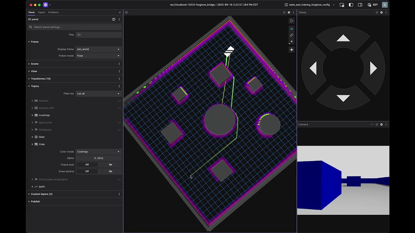Open the 3D panel three-dot menu
The height and width of the screenshot is (233, 415).
[x=293, y=12]
